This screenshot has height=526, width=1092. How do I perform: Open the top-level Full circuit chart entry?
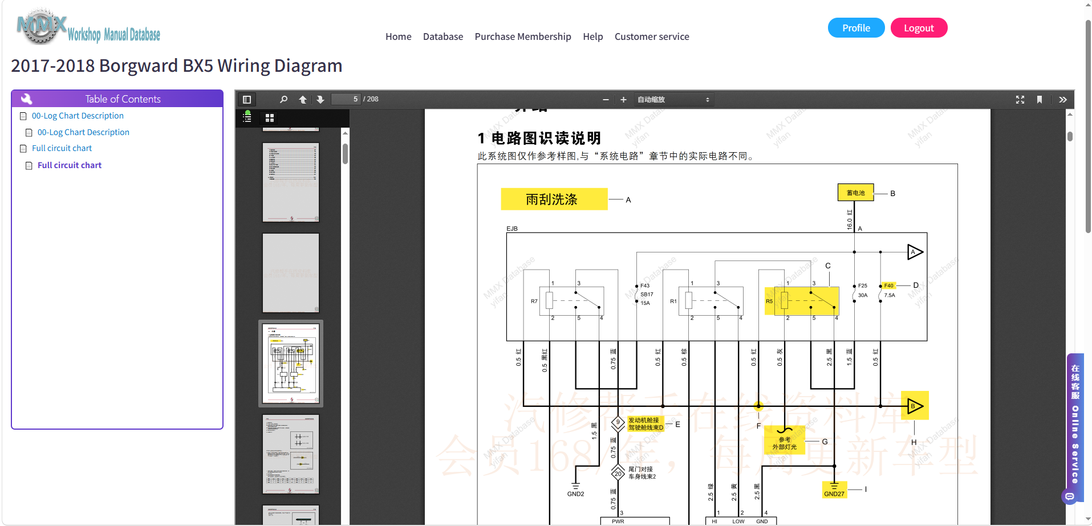pos(62,148)
